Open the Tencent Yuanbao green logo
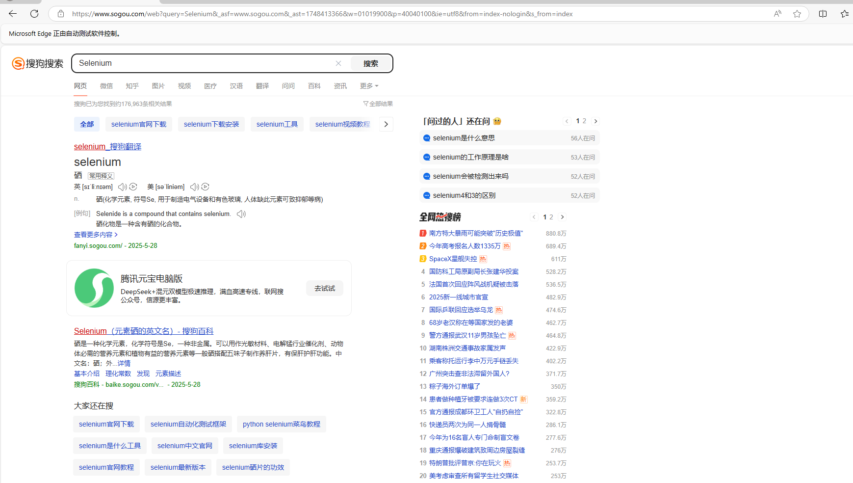 (x=94, y=288)
